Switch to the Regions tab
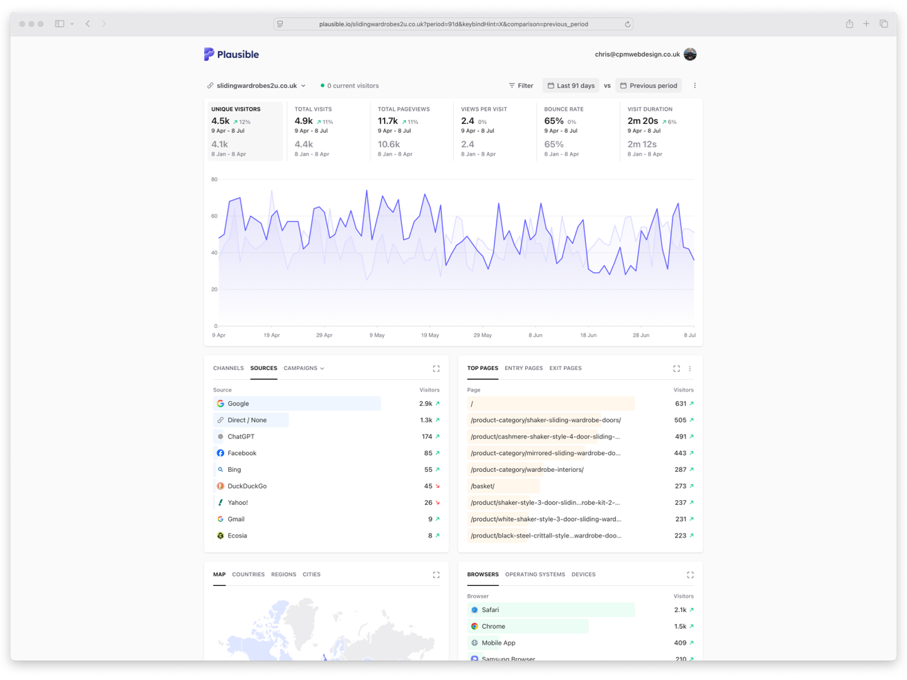This screenshot has width=907, height=680. pyautogui.click(x=284, y=574)
